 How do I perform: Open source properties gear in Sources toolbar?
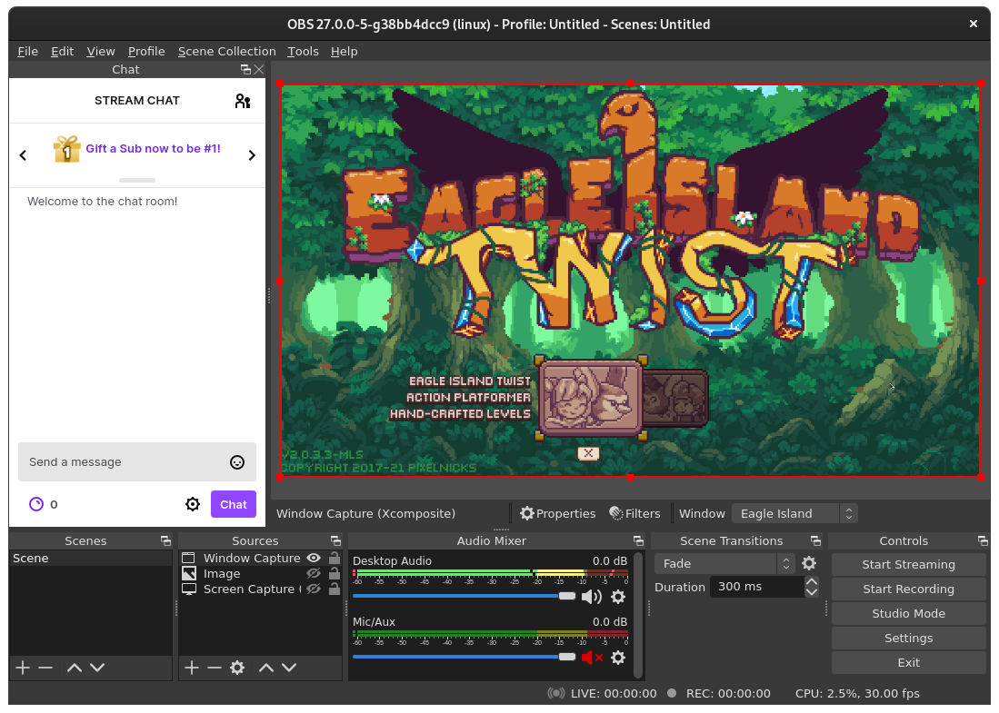(x=237, y=668)
